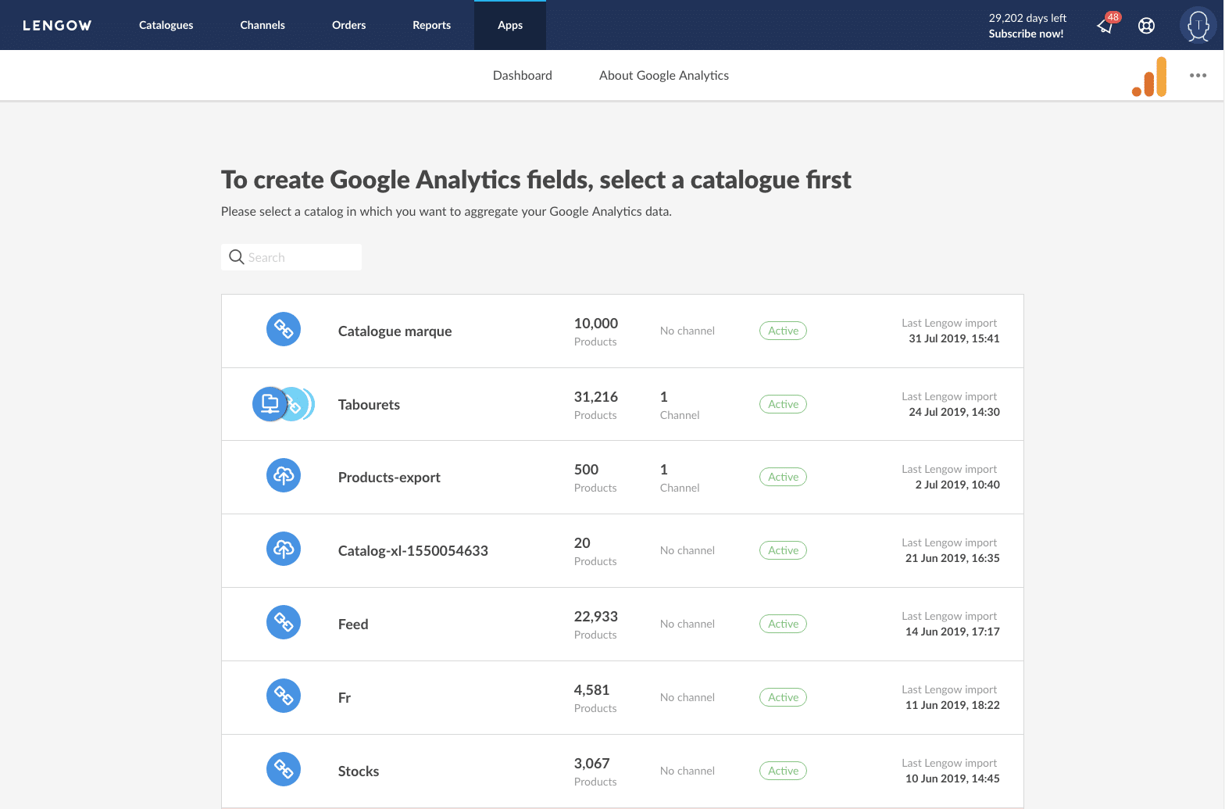Viewport: 1225px width, 809px height.
Task: Select the Catalogue marque catalogue name
Action: [395, 331]
